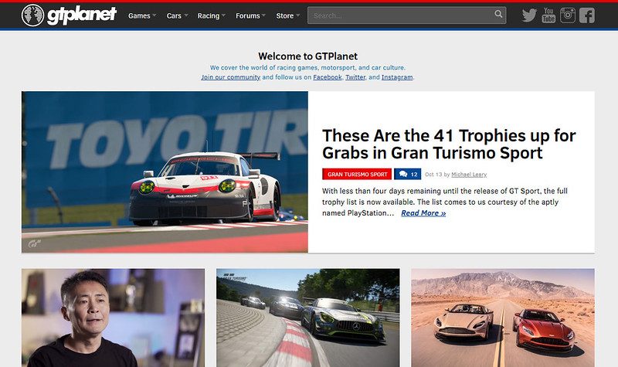This screenshot has height=367, width=618.
Task: Open the thumbnail of man in black shirt
Action: [x=113, y=318]
